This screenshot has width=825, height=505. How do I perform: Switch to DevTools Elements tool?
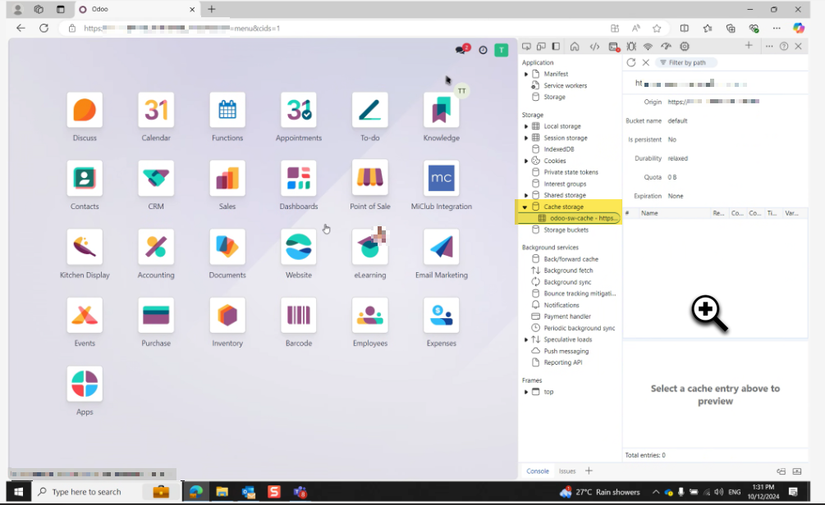[x=594, y=46]
